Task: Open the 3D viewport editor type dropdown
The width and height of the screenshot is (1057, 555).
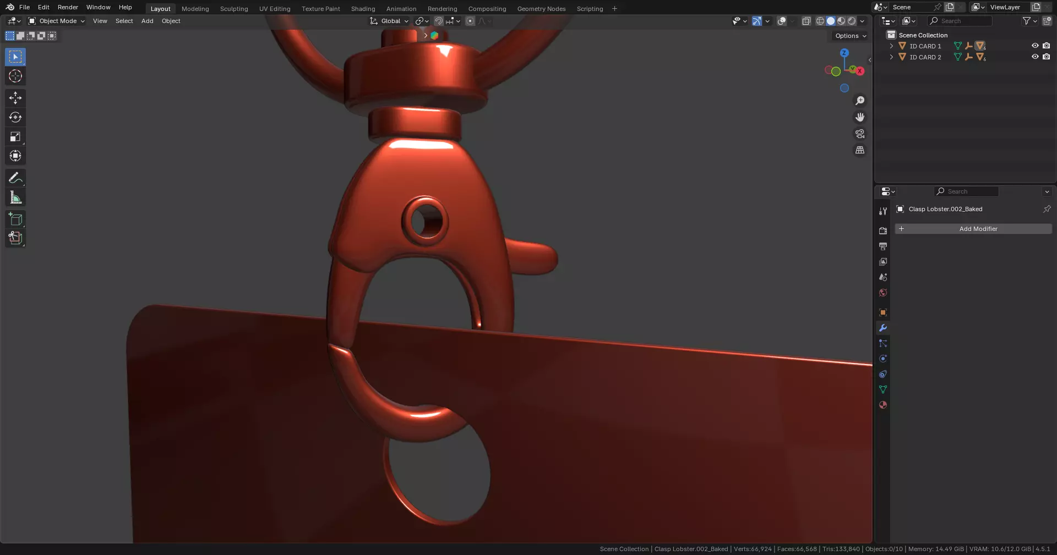Action: (x=14, y=21)
